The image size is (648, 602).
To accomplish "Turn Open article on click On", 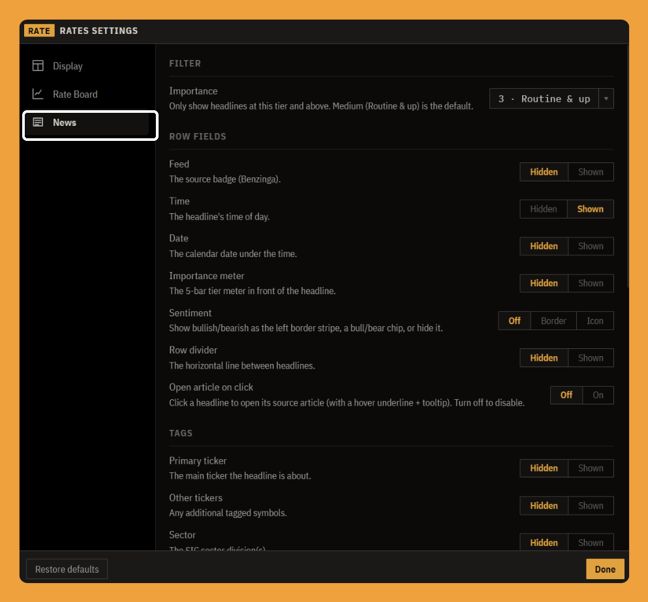I will tap(598, 395).
